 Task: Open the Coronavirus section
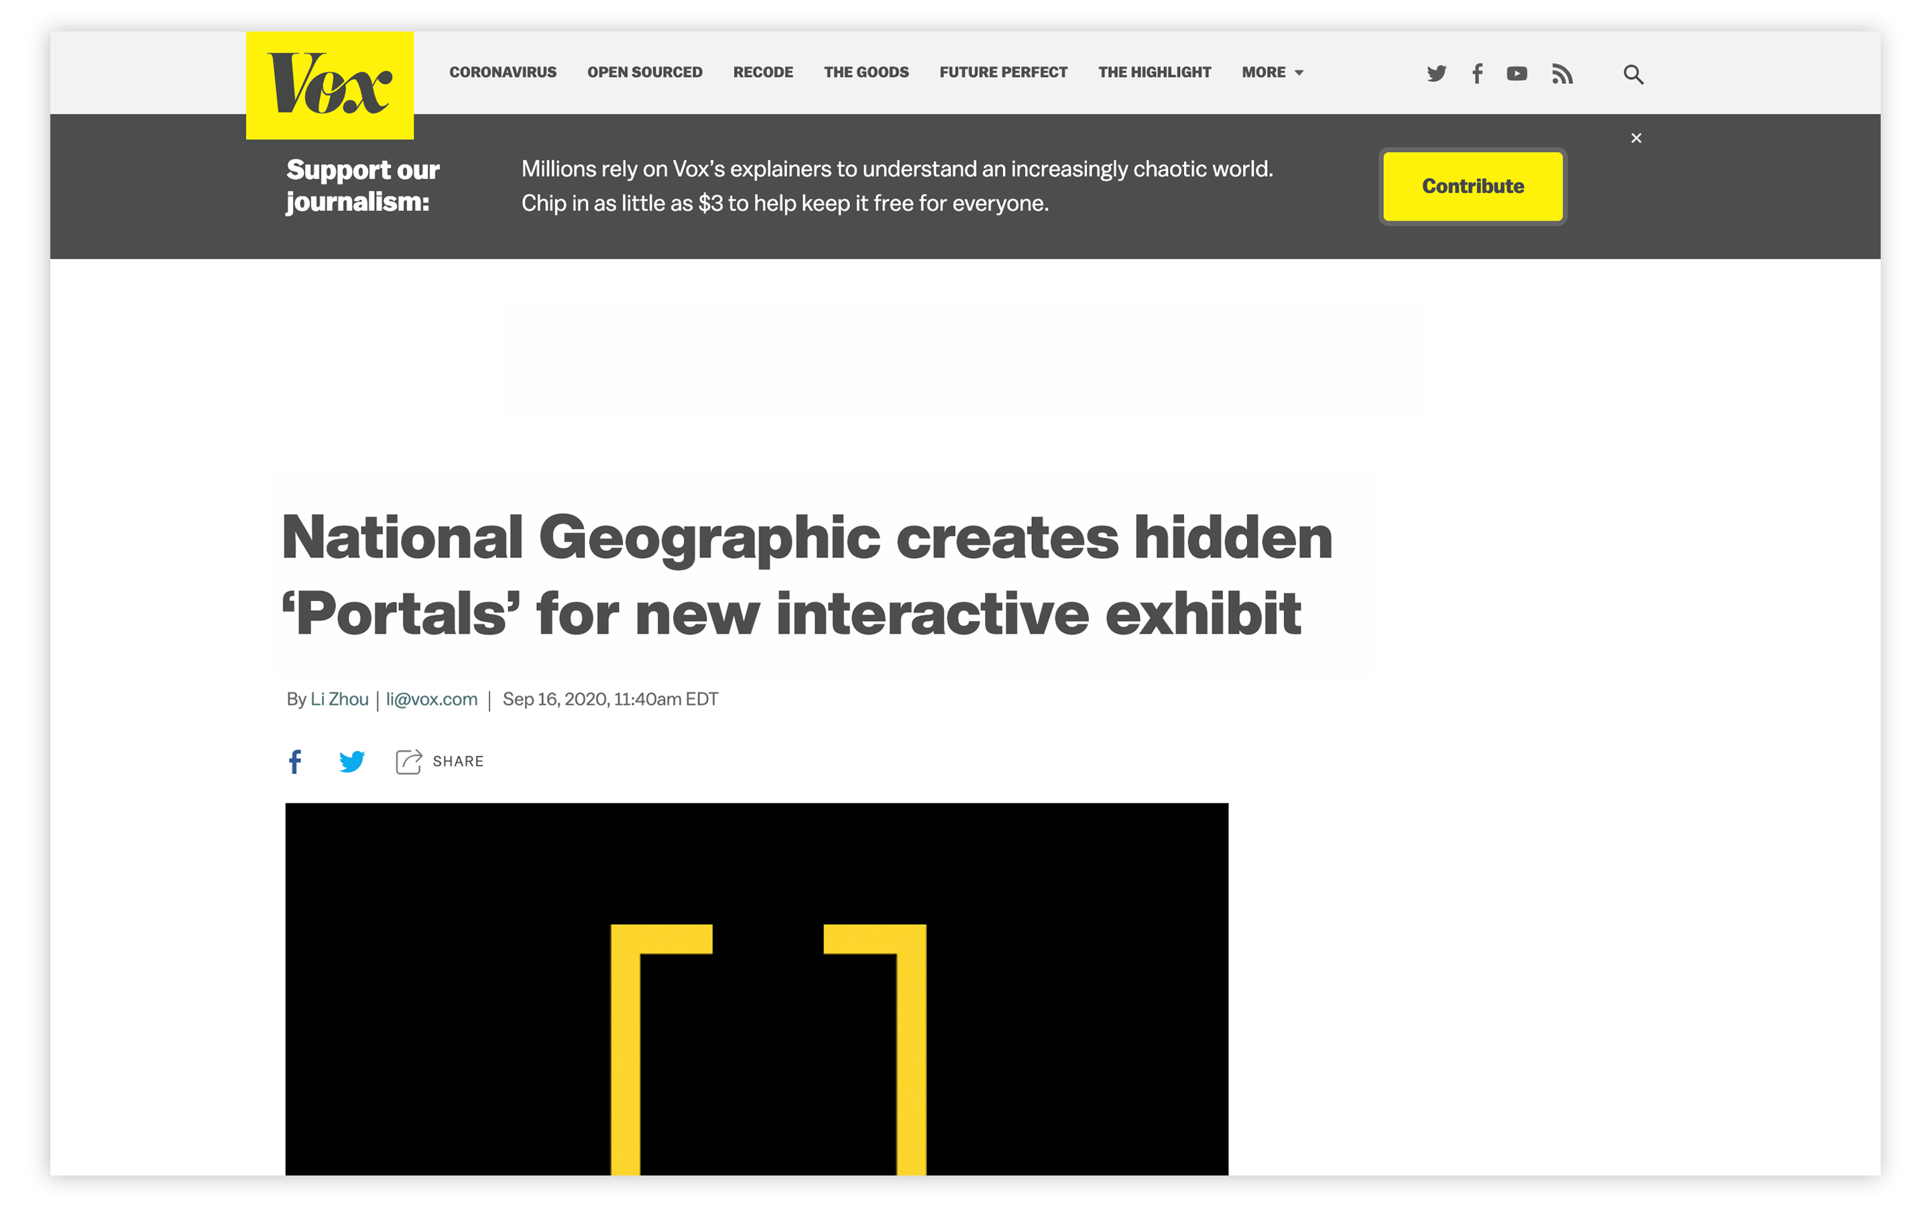point(503,72)
